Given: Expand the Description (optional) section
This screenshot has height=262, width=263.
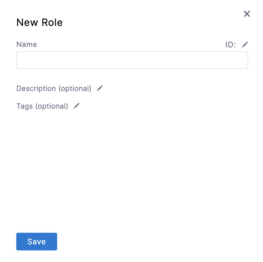Looking at the screenshot, I should [x=54, y=89].
